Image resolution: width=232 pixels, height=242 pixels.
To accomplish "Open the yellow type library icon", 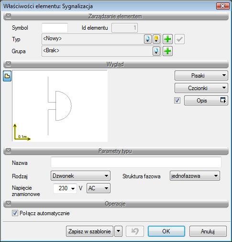I will point(156,39).
